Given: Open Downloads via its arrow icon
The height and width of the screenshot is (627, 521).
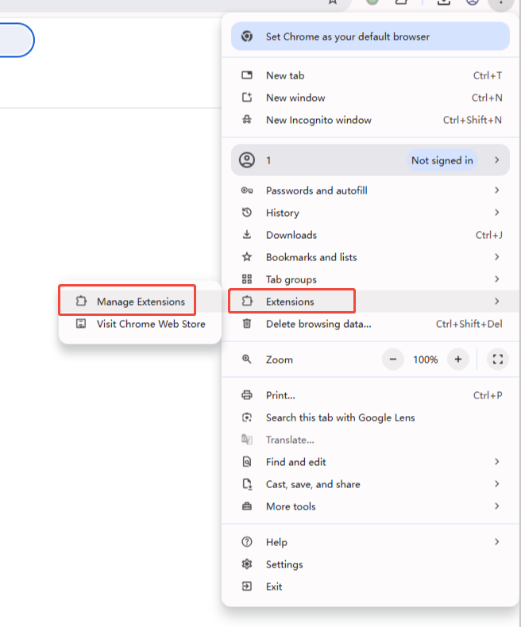Looking at the screenshot, I should pyautogui.click(x=247, y=235).
